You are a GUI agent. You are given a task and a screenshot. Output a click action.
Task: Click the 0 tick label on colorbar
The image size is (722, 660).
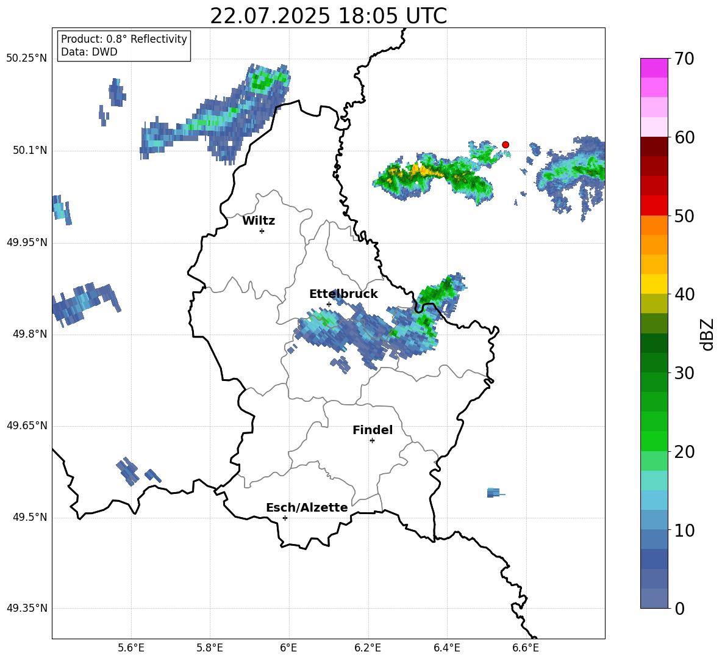(679, 608)
